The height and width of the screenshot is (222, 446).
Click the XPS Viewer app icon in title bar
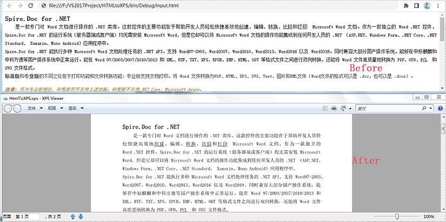(5, 98)
